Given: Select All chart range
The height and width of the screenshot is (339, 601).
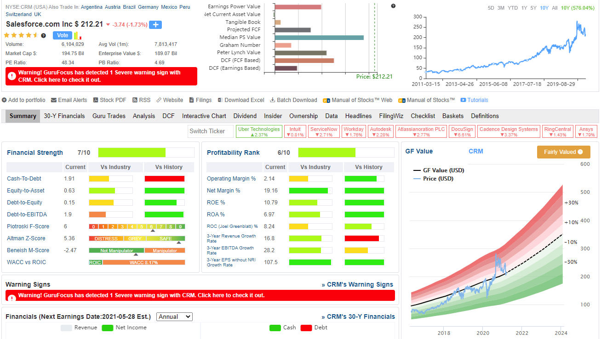Looking at the screenshot, I should pos(555,8).
